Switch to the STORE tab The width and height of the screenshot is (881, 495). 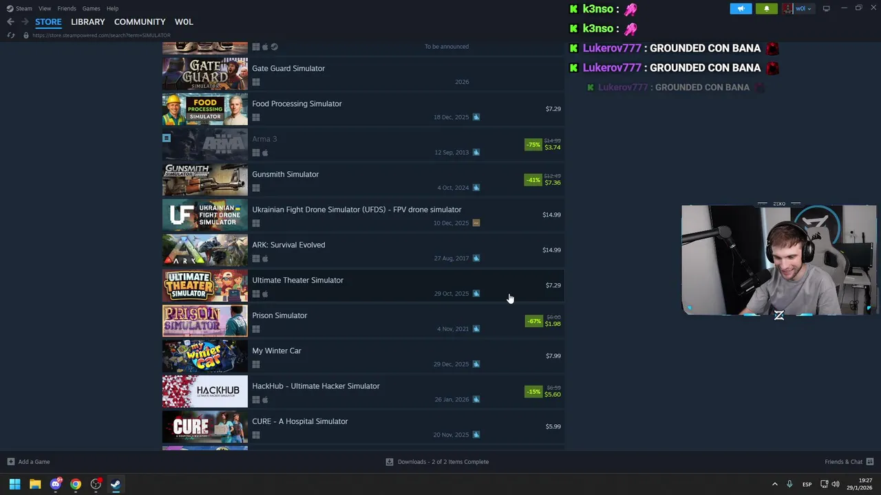(x=48, y=22)
